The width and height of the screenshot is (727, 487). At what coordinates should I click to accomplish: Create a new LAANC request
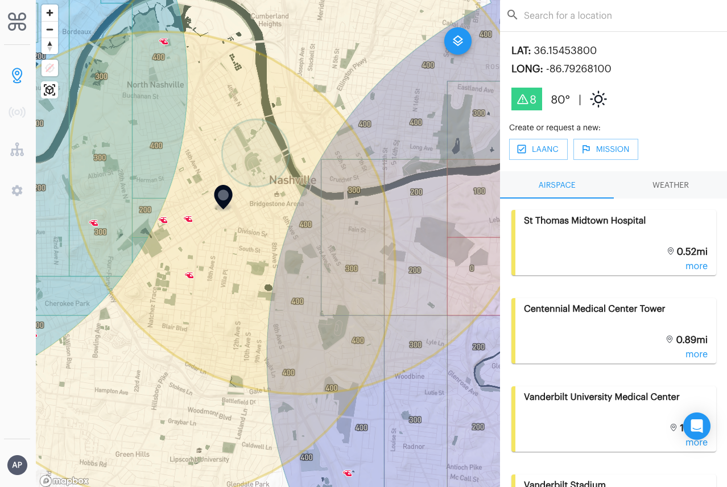pyautogui.click(x=538, y=149)
